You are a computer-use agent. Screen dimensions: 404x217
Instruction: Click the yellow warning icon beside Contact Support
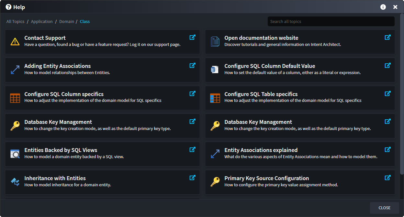(x=15, y=42)
